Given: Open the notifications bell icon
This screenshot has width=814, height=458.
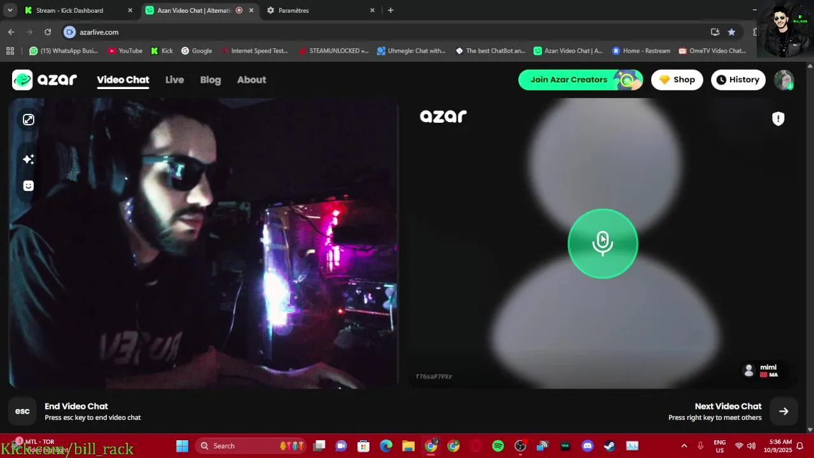Looking at the screenshot, I should pos(800,446).
